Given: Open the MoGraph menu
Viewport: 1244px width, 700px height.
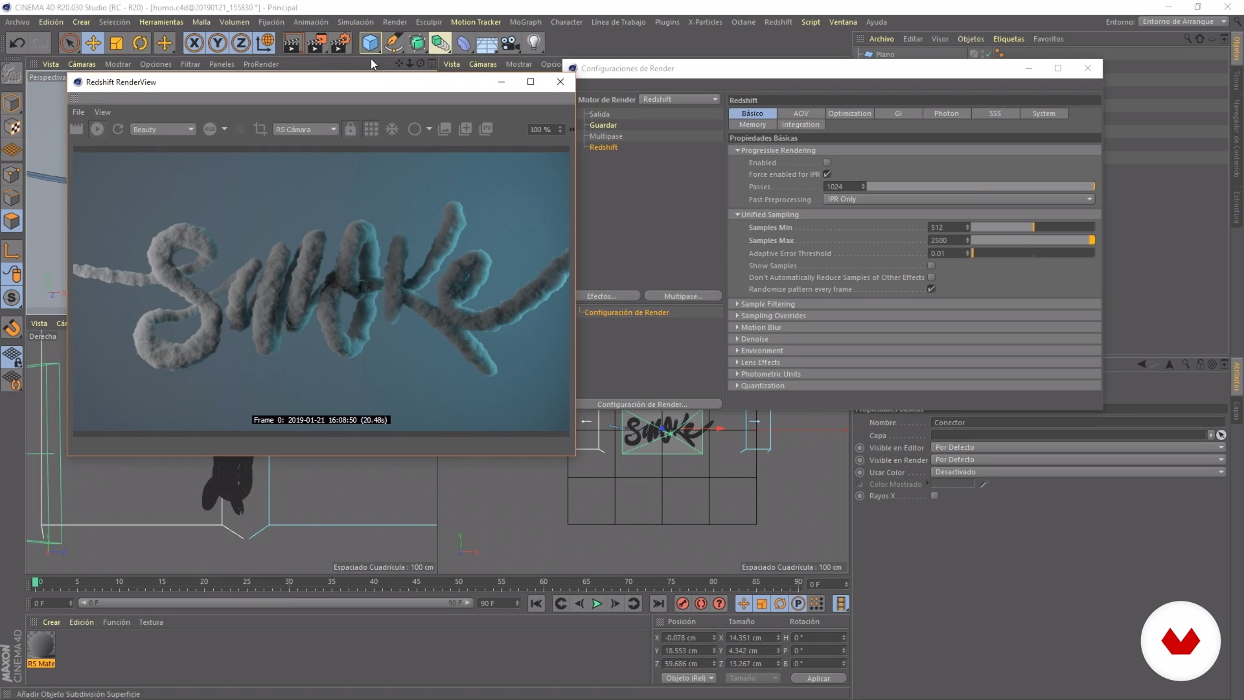Looking at the screenshot, I should point(525,22).
